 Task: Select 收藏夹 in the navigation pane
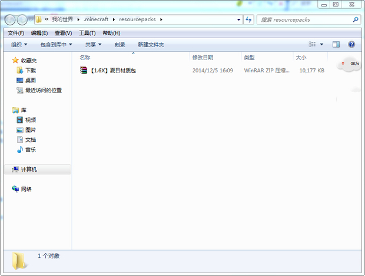click(x=29, y=61)
